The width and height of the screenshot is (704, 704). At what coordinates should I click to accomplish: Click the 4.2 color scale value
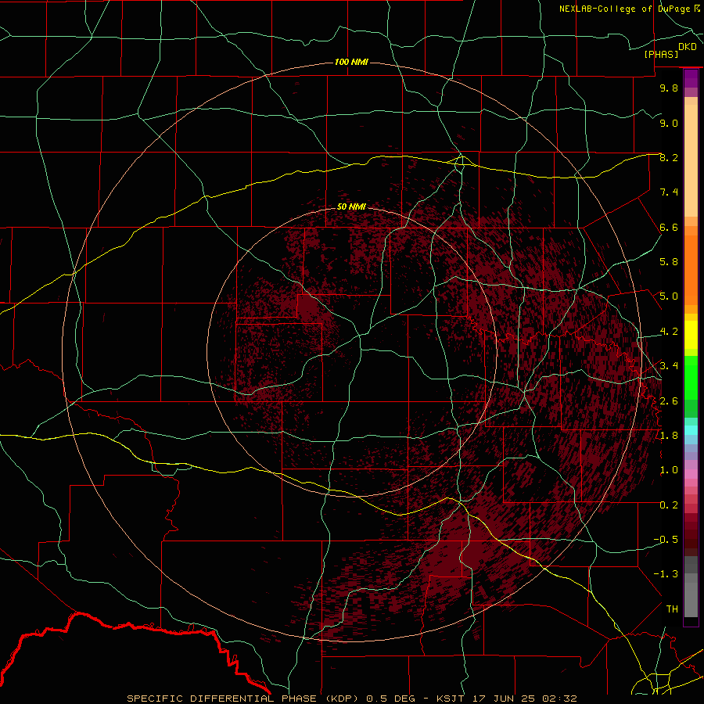[x=669, y=332]
